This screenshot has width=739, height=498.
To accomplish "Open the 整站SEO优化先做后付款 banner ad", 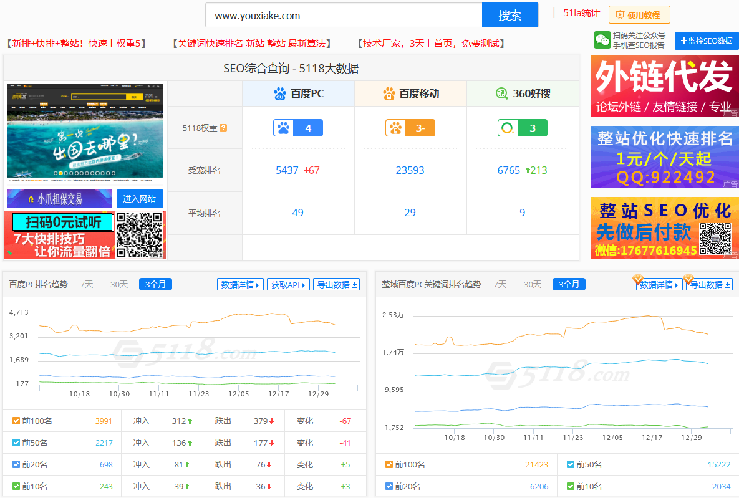I will (x=665, y=228).
